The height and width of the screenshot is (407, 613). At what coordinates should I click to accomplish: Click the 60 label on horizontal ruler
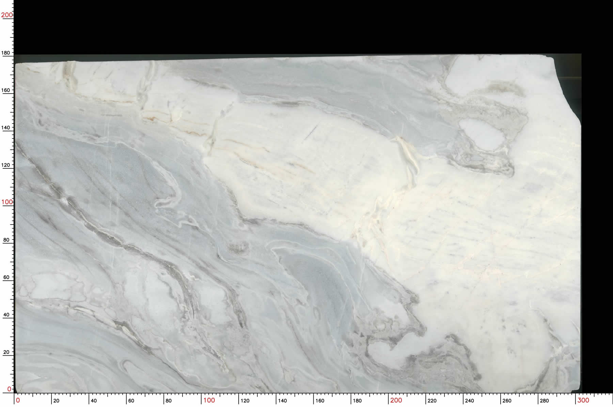click(x=131, y=401)
